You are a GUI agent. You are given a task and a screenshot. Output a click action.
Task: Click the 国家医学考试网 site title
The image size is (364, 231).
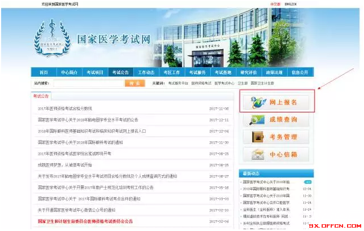[x=114, y=40]
